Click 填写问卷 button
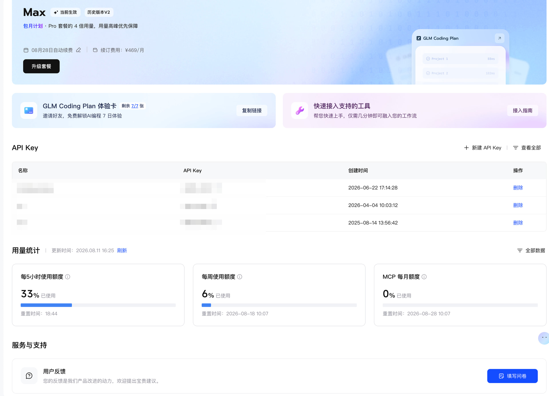This screenshot has height=396, width=549. pyautogui.click(x=512, y=376)
